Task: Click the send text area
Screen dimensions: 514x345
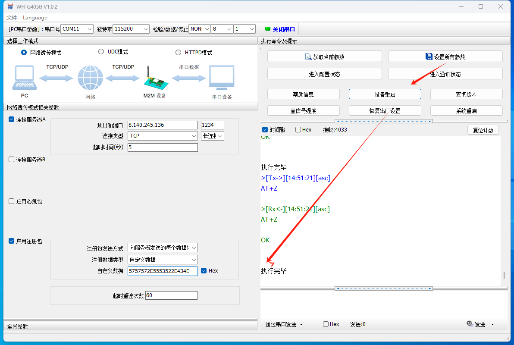Action: coord(383,304)
